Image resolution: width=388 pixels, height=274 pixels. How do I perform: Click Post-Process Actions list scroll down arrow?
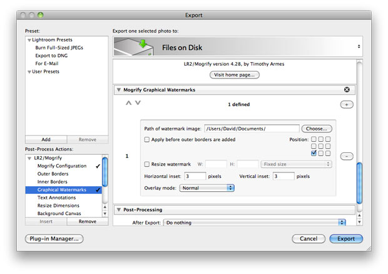coord(105,214)
